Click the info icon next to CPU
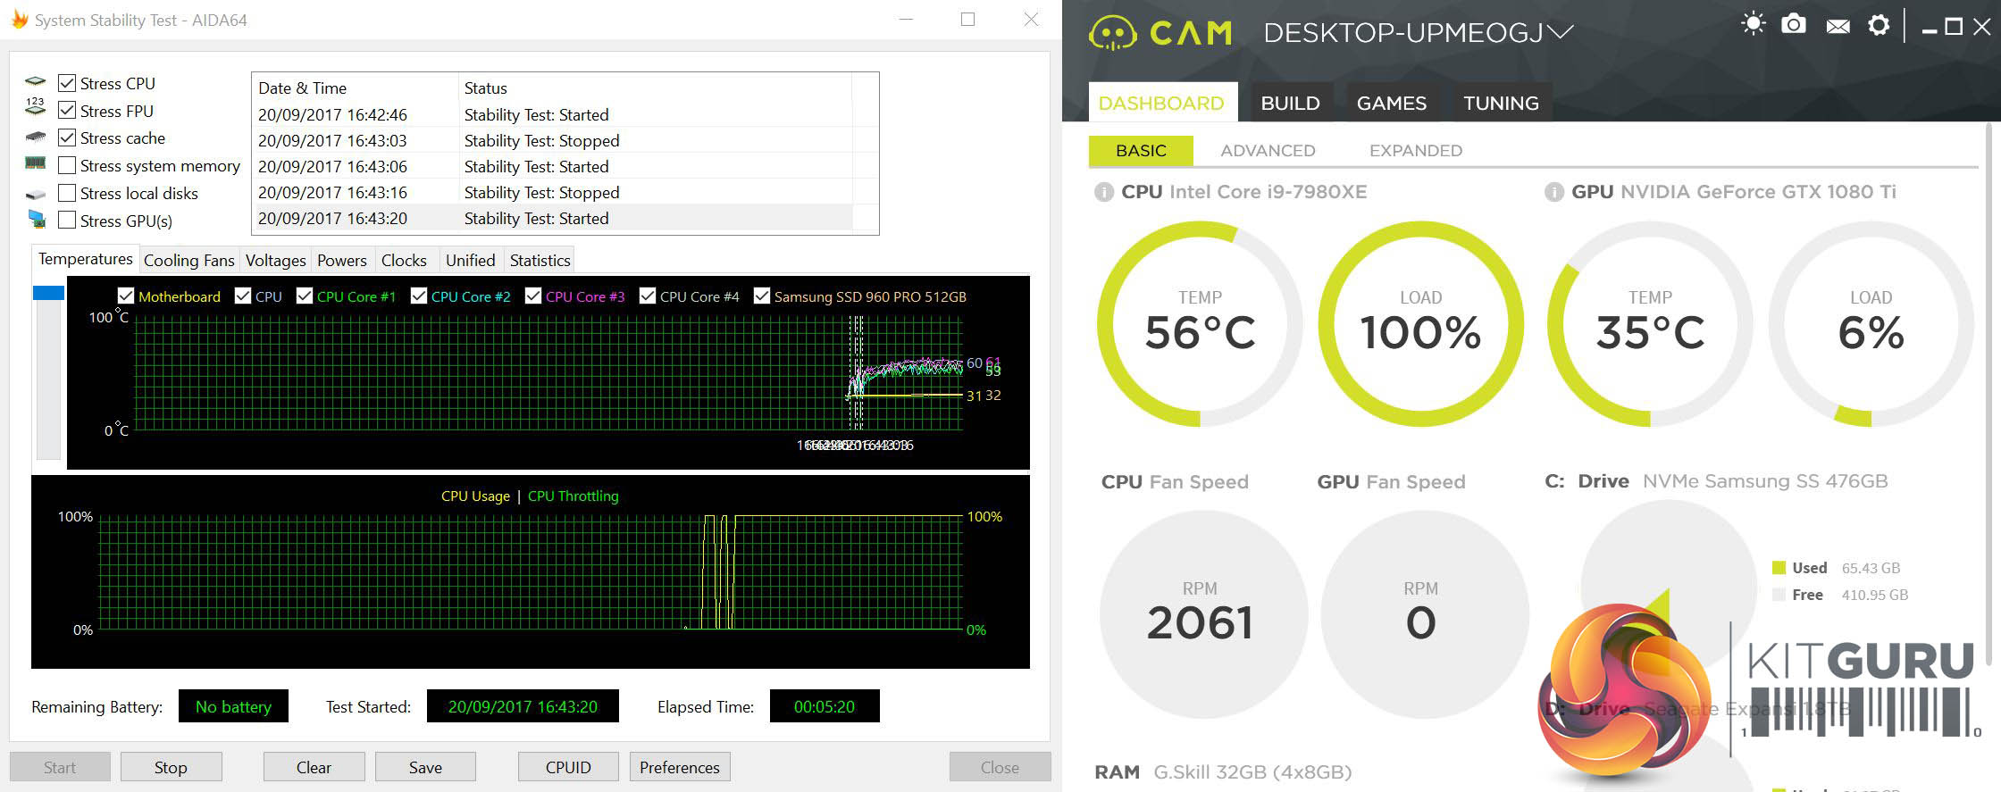 pyautogui.click(x=1103, y=192)
